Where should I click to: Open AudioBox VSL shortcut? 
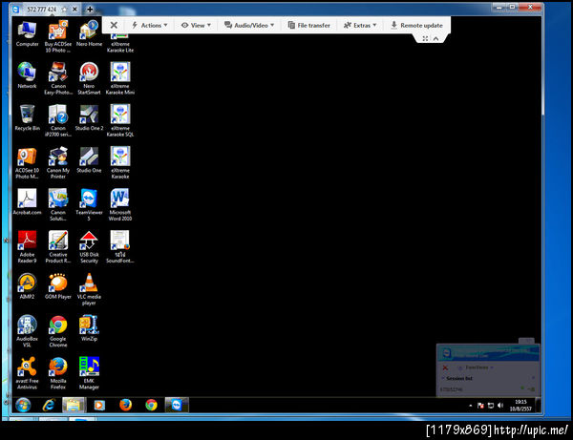tap(27, 331)
